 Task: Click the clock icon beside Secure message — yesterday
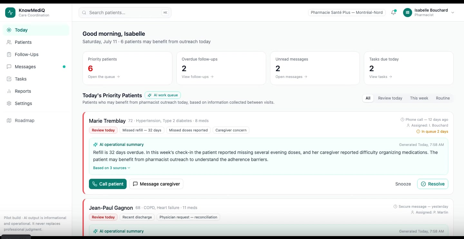tap(395, 206)
